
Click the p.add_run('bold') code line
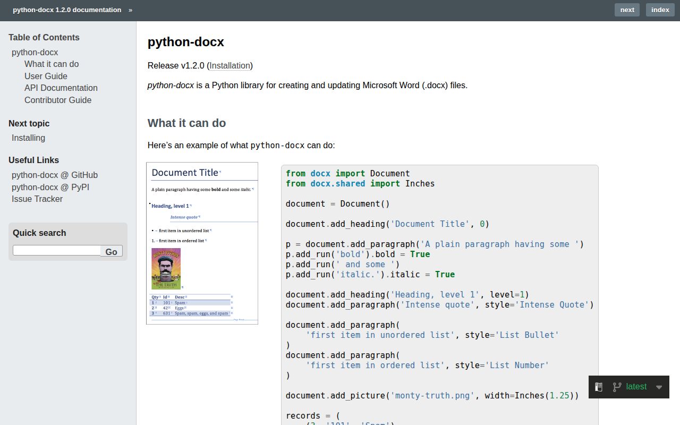[x=358, y=254]
